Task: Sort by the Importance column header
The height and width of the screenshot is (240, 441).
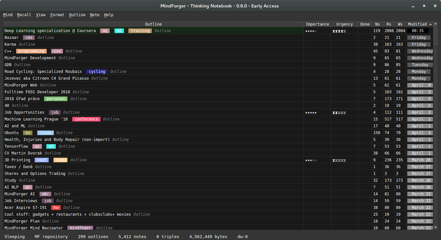Action: [317, 24]
